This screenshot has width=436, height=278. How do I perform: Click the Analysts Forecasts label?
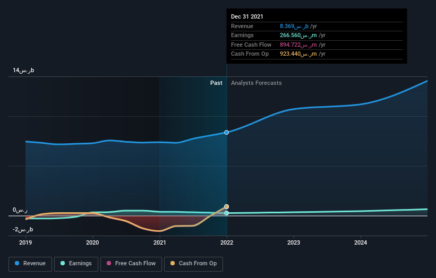[x=257, y=83]
